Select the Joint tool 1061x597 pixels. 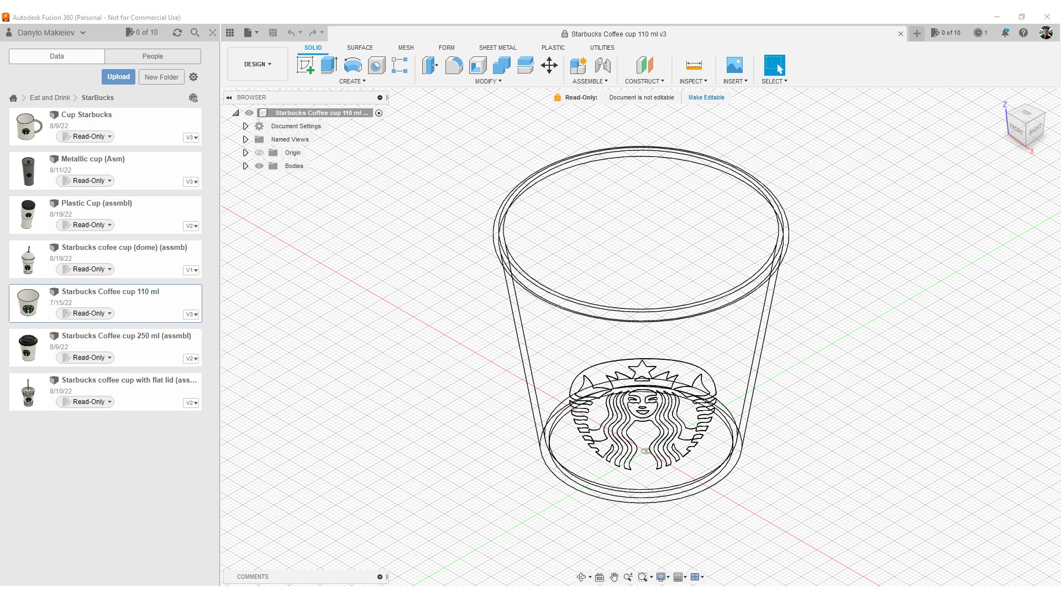pos(602,65)
